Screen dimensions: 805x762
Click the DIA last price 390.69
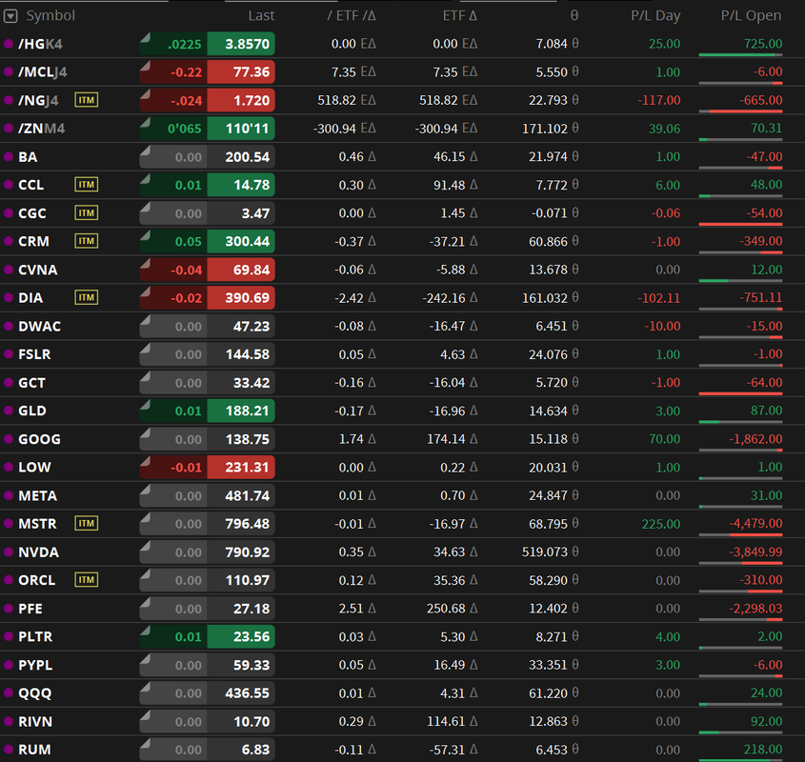click(x=241, y=298)
